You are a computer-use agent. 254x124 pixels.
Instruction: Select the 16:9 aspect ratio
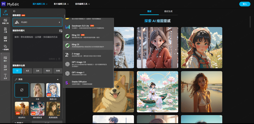(x=48, y=71)
